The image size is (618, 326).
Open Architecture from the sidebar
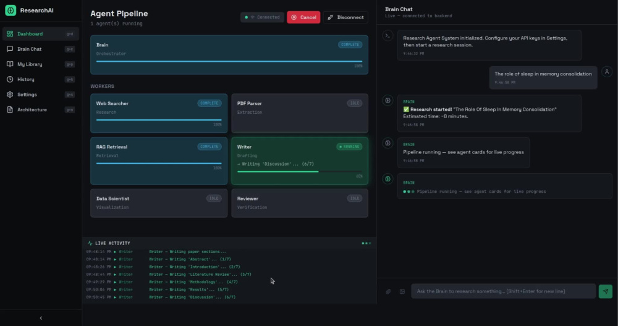point(41,109)
